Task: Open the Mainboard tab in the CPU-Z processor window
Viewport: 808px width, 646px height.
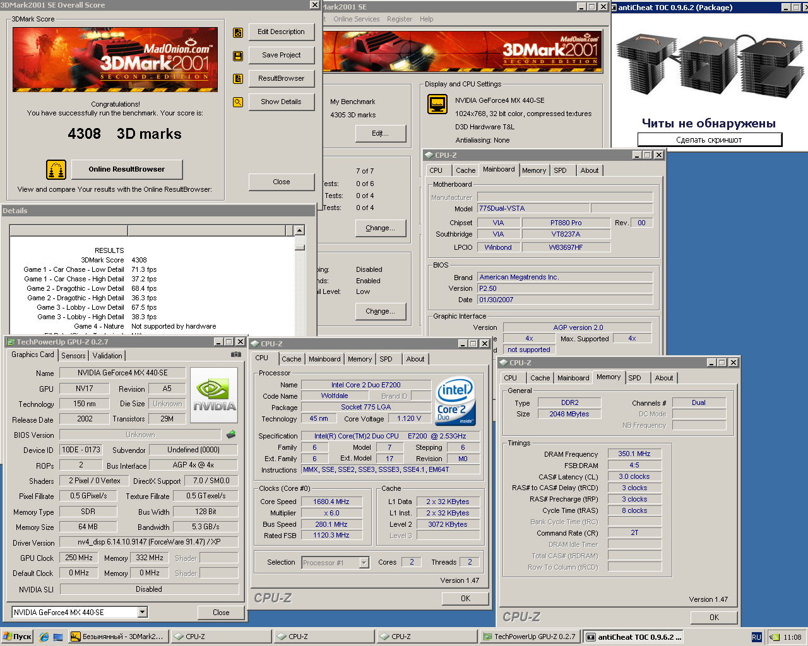Action: pos(324,359)
